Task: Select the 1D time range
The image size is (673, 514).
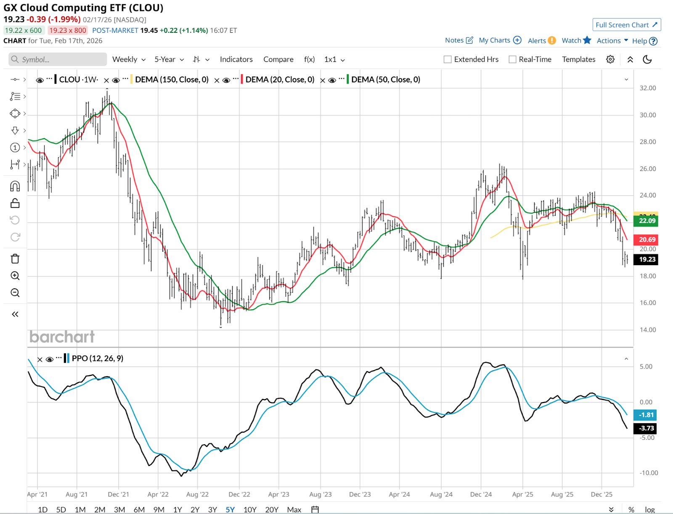Action: click(42, 509)
